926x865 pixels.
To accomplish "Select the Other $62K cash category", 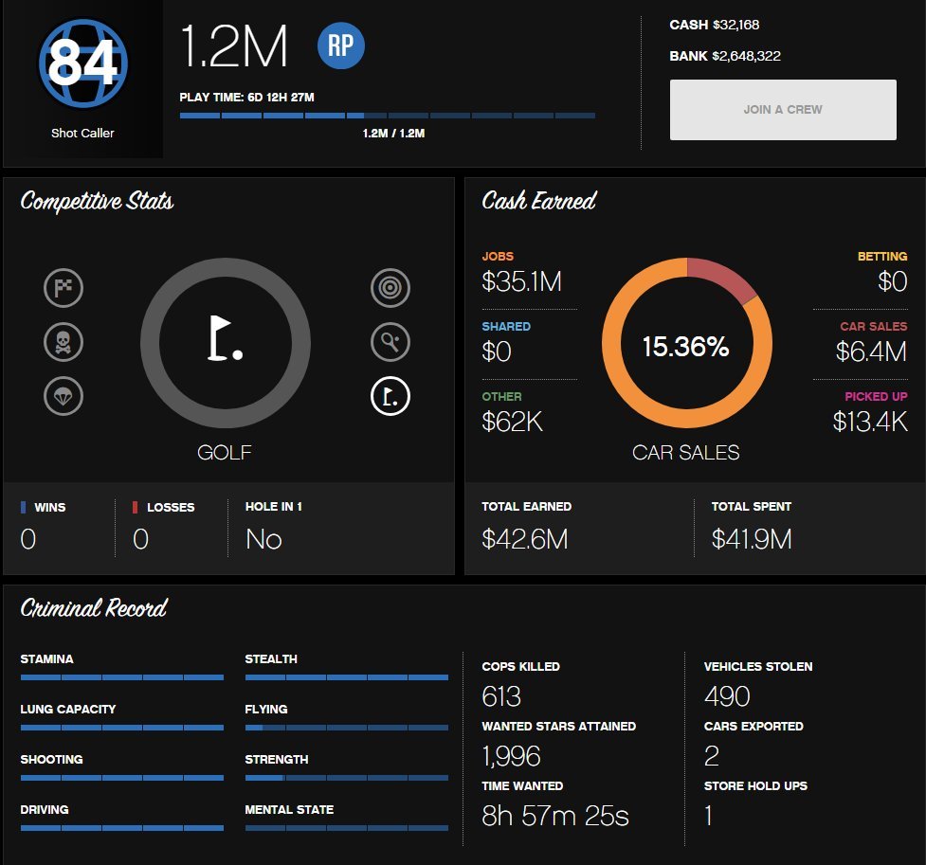I will click(512, 413).
